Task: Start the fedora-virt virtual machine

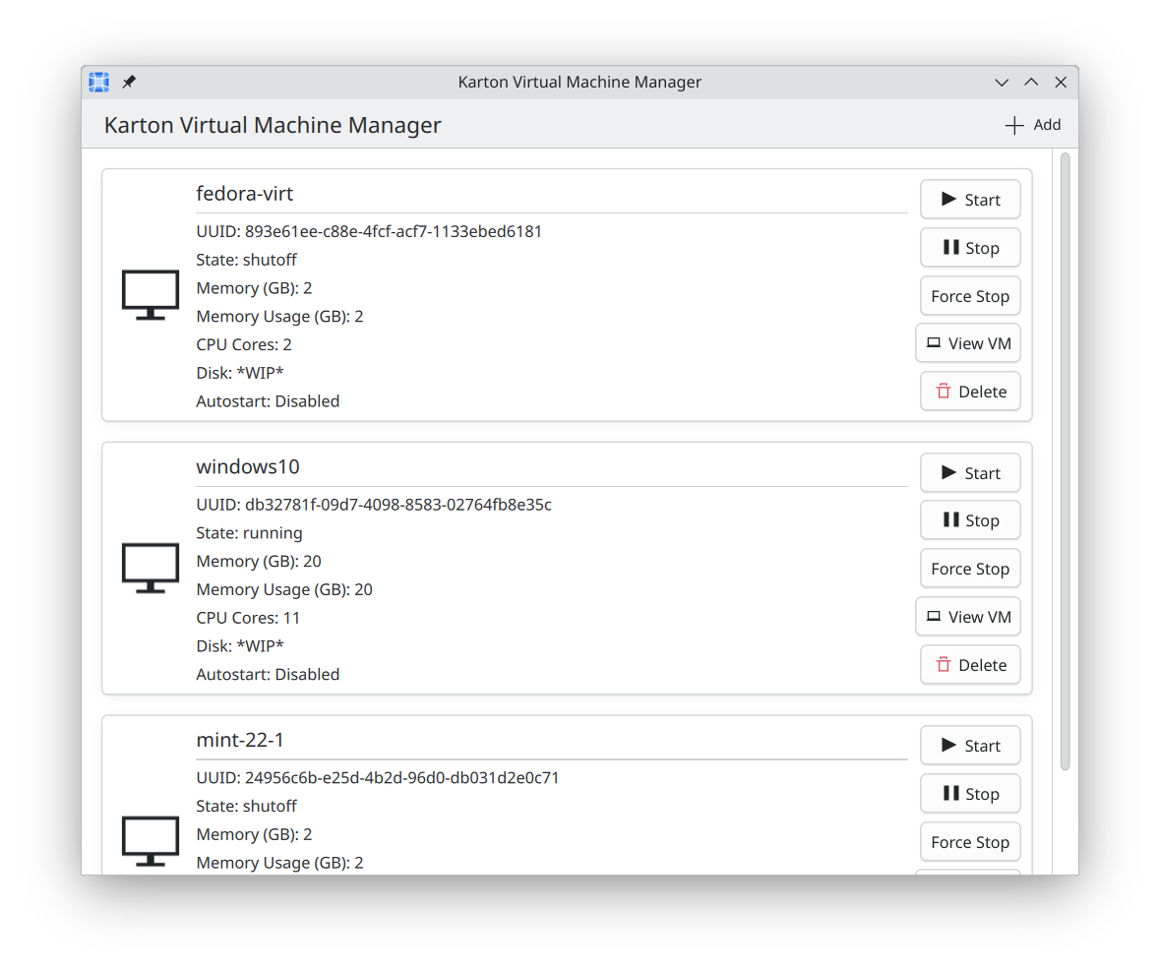Action: pyautogui.click(x=970, y=200)
